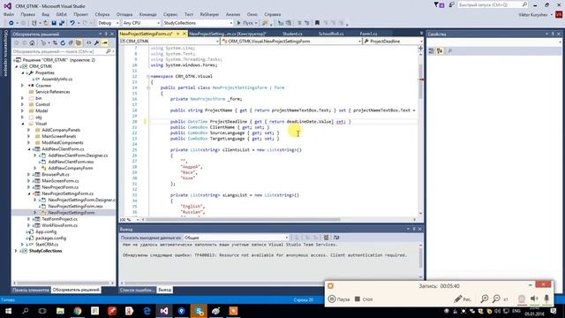The width and height of the screenshot is (565, 318).
Task: Toggle Show All Files in Solution Explorer
Action: click(79, 43)
